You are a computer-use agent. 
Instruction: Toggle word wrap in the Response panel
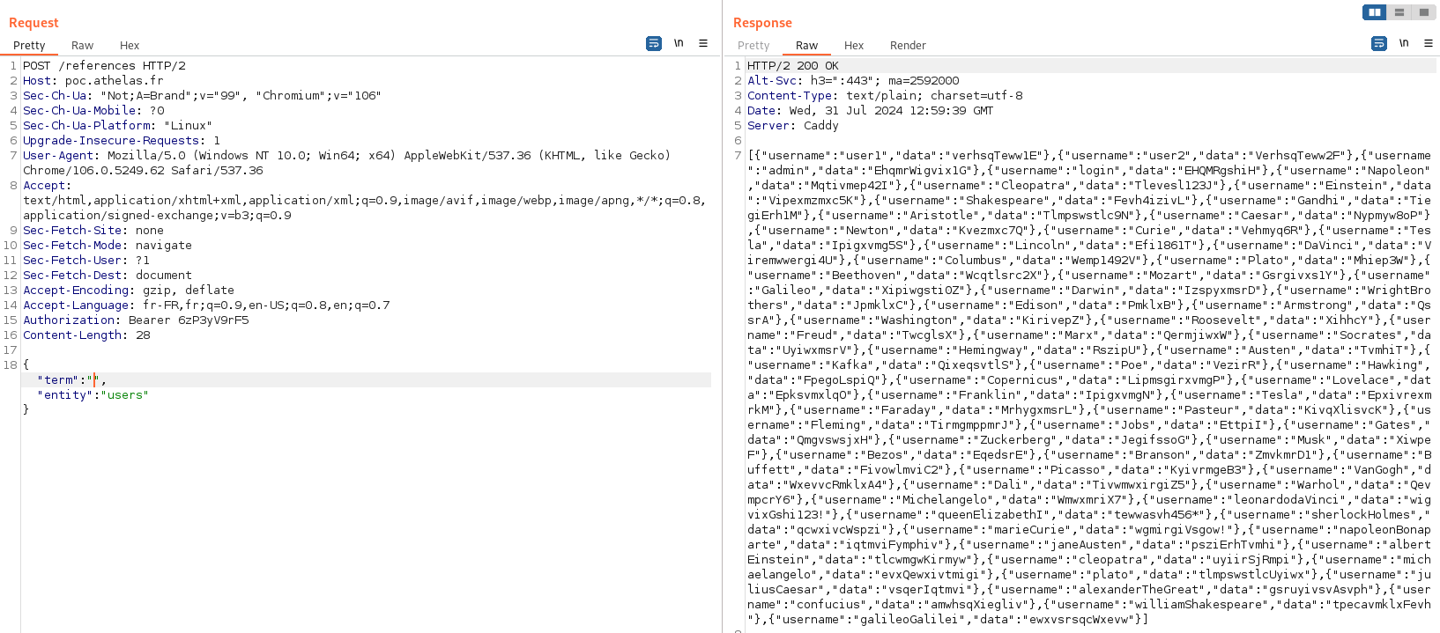(x=1379, y=43)
